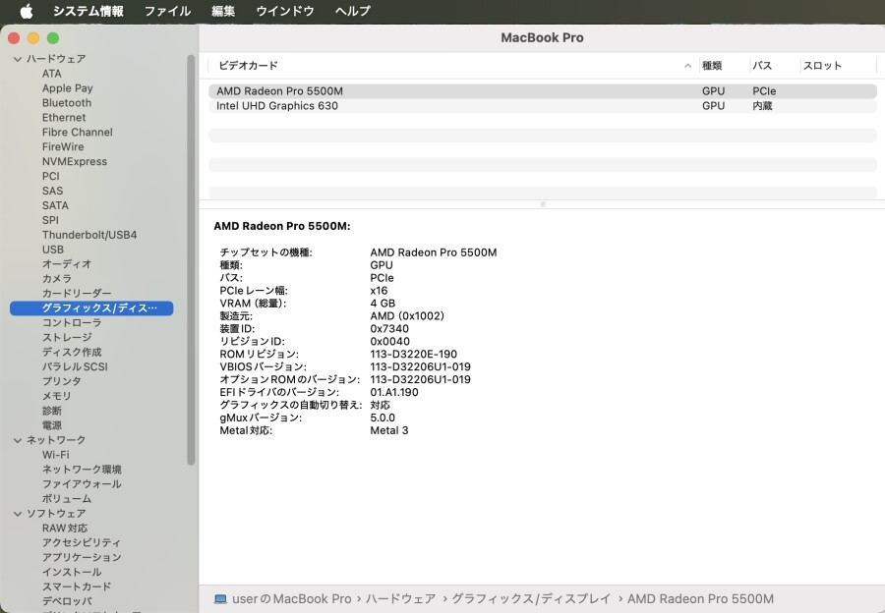Select SAS in the sidebar

(52, 191)
